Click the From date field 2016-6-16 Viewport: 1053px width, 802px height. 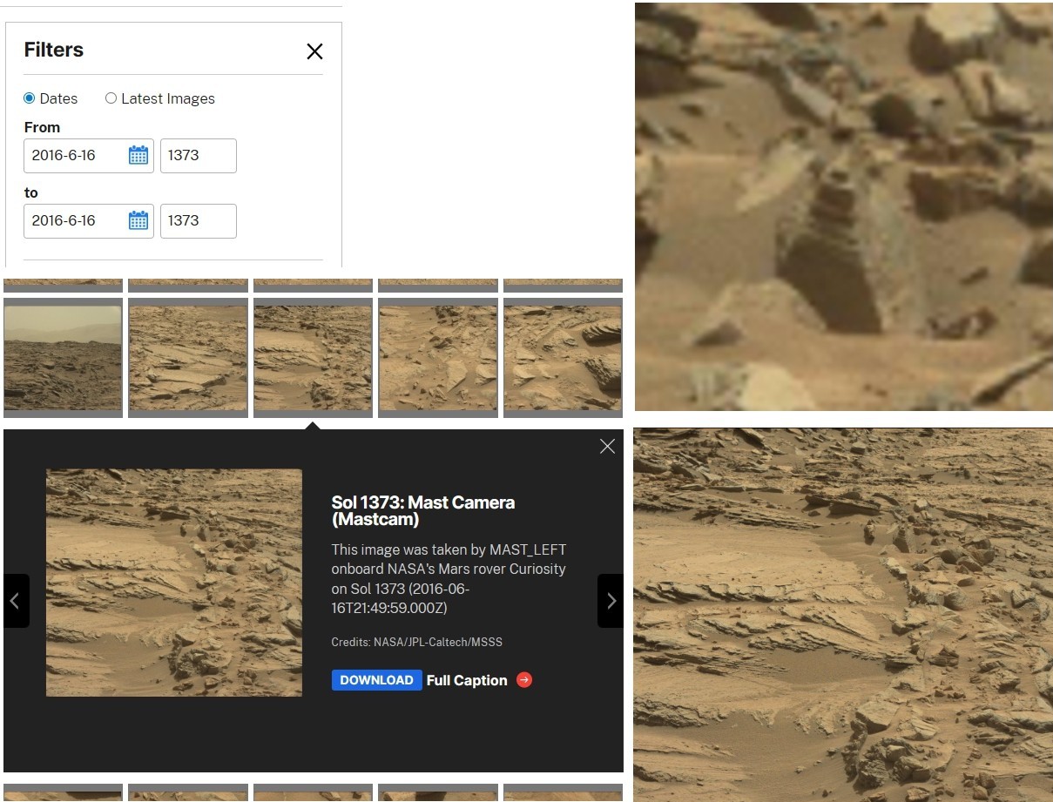pos(75,156)
